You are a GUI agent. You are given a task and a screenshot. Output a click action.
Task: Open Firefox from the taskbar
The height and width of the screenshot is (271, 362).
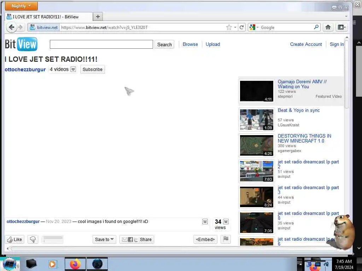pos(75,264)
